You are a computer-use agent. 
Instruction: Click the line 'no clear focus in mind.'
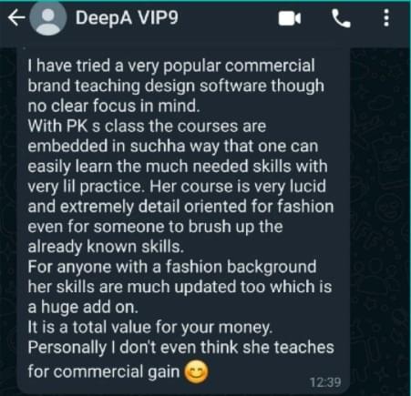(114, 106)
